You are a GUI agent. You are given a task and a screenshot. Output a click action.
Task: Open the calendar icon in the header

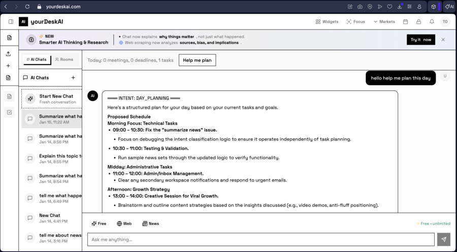[405, 22]
